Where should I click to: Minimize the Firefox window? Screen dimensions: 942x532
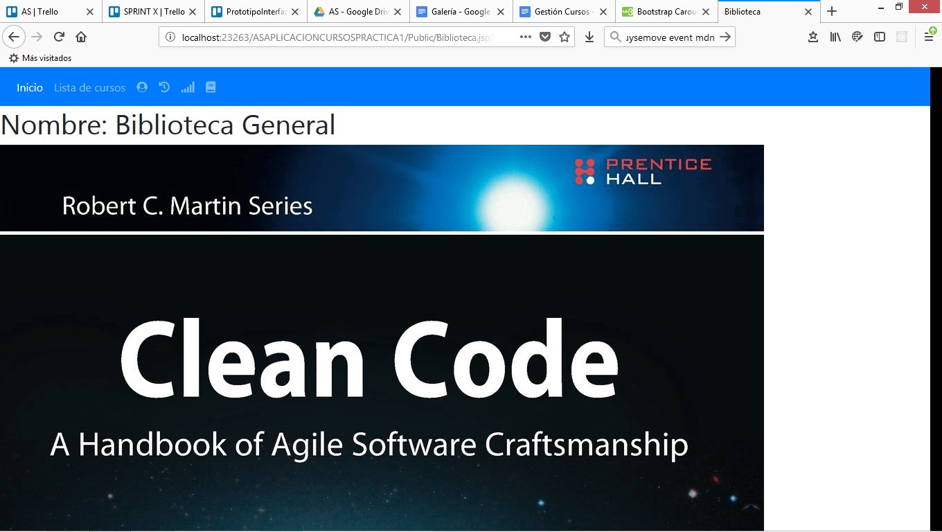tap(880, 7)
